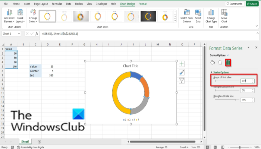This screenshot has width=261, height=149.
Task: Switch to the Developer tab
Action: pyautogui.click(x=101, y=4)
